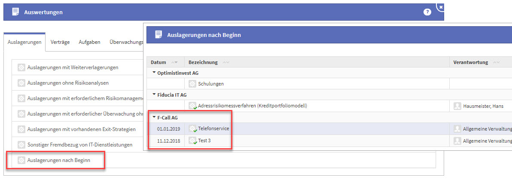Close the Auswertungen dialog
Viewport: 512px width, 180px height.
coord(441,6)
